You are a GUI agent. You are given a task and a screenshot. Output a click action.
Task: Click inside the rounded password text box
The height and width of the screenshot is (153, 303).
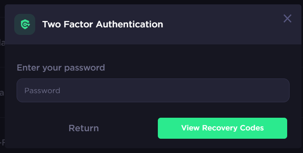point(153,90)
